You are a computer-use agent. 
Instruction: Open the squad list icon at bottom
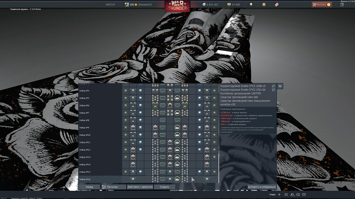point(286,194)
